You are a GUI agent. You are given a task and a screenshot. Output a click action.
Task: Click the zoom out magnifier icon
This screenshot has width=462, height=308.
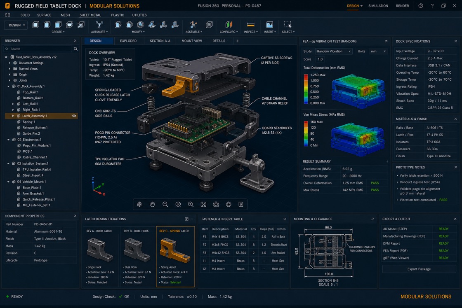(165, 205)
